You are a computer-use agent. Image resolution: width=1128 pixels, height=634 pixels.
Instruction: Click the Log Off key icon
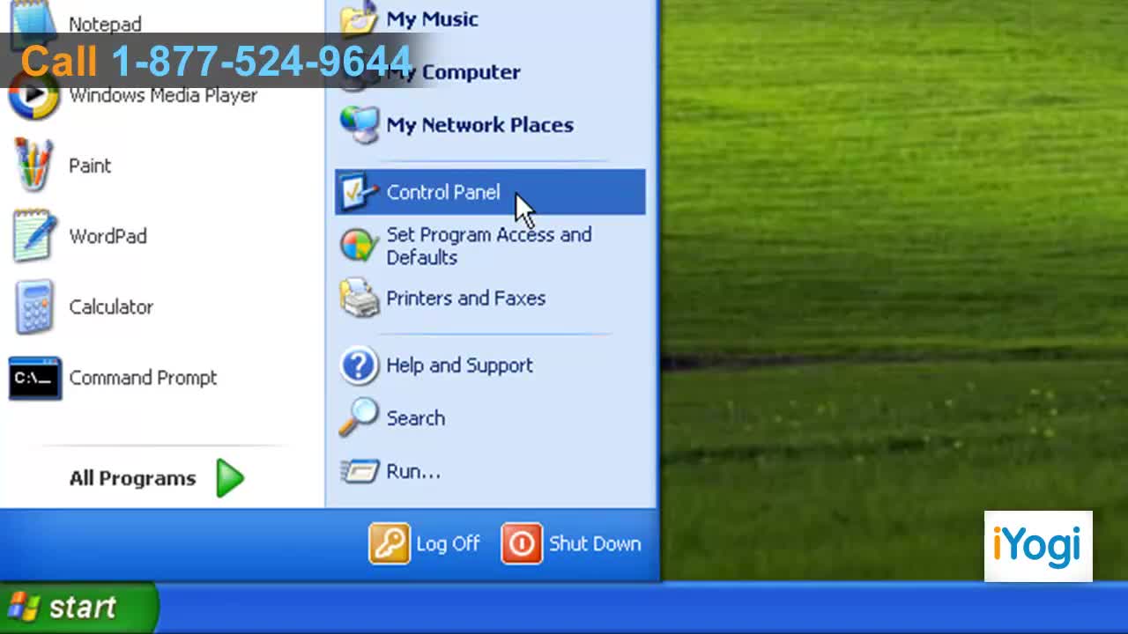pyautogui.click(x=390, y=543)
